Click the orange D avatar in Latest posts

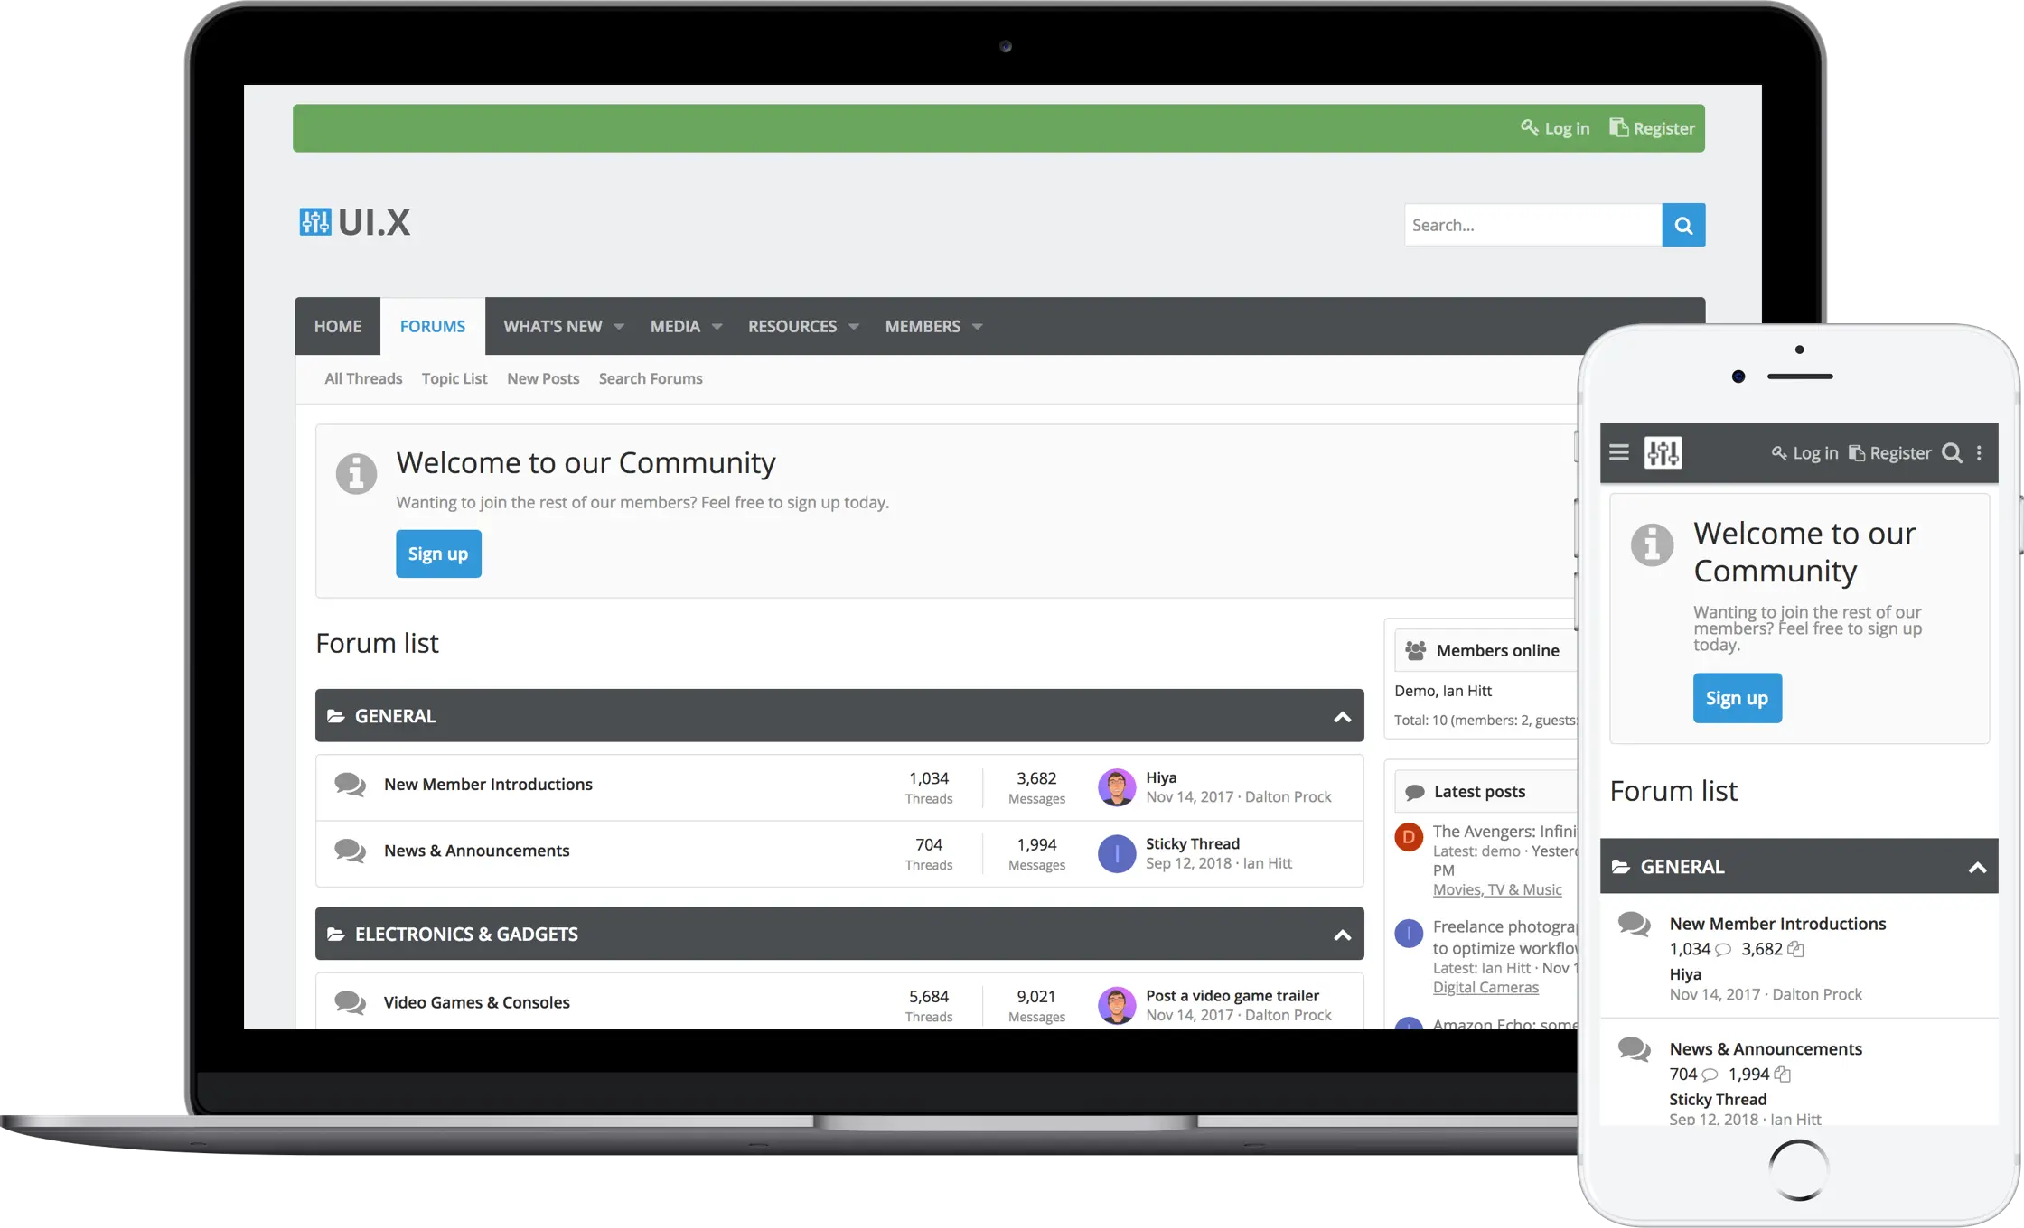tap(1408, 837)
